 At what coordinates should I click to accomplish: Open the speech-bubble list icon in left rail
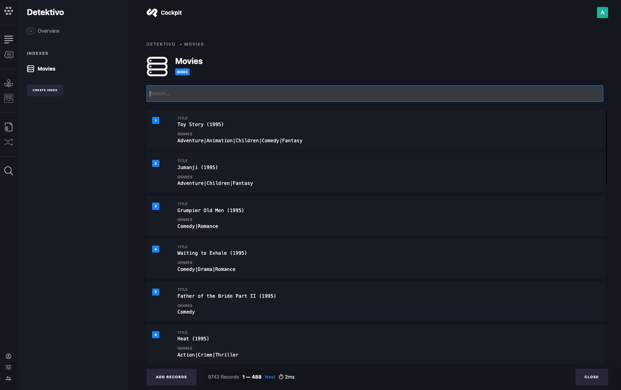[x=9, y=54]
